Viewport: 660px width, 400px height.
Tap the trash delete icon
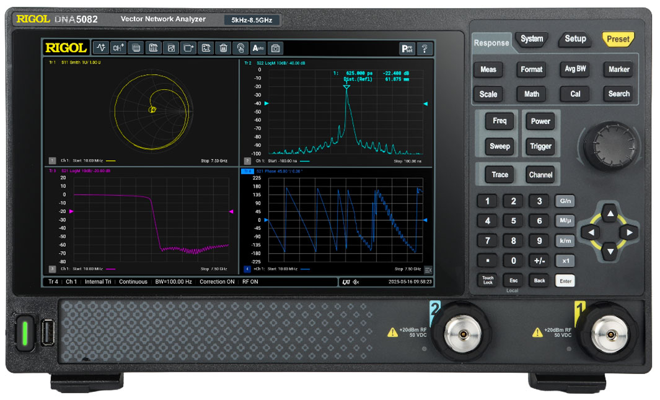(x=224, y=48)
